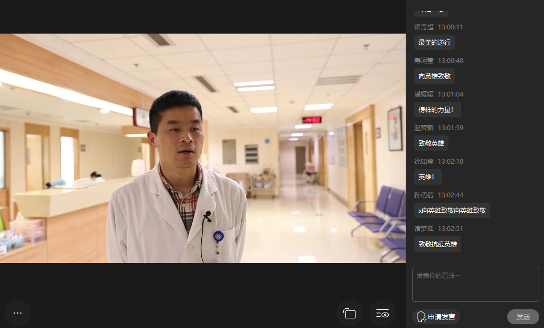Open the three-dots more options menu
544x328 pixels.
[x=17, y=313]
